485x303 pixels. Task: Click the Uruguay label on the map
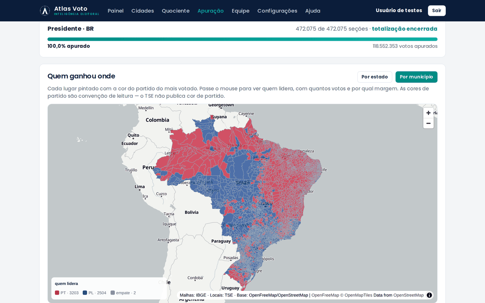tap(230, 288)
